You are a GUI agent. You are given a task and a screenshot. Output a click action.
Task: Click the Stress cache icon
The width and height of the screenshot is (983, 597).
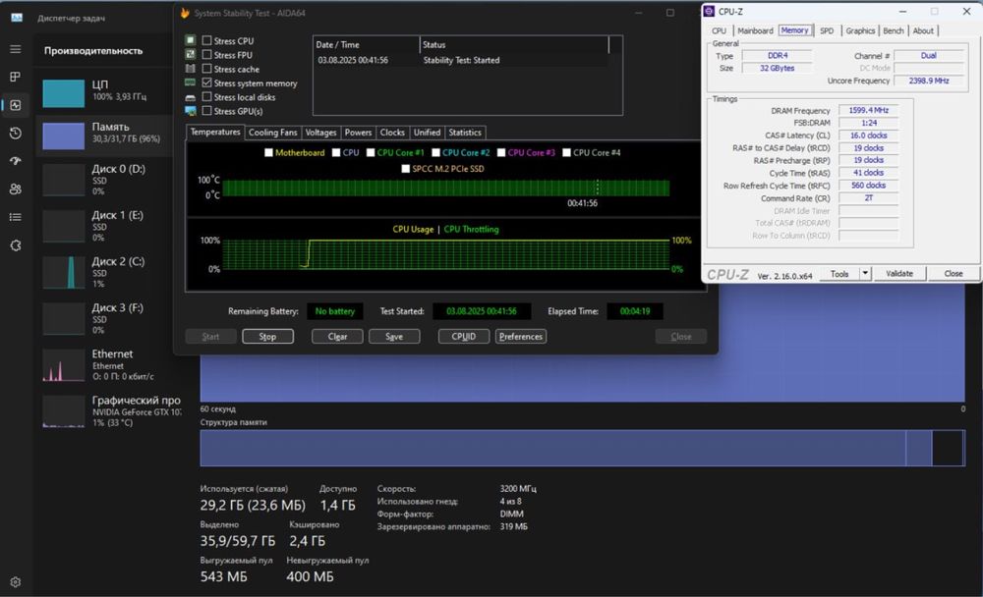tap(191, 69)
